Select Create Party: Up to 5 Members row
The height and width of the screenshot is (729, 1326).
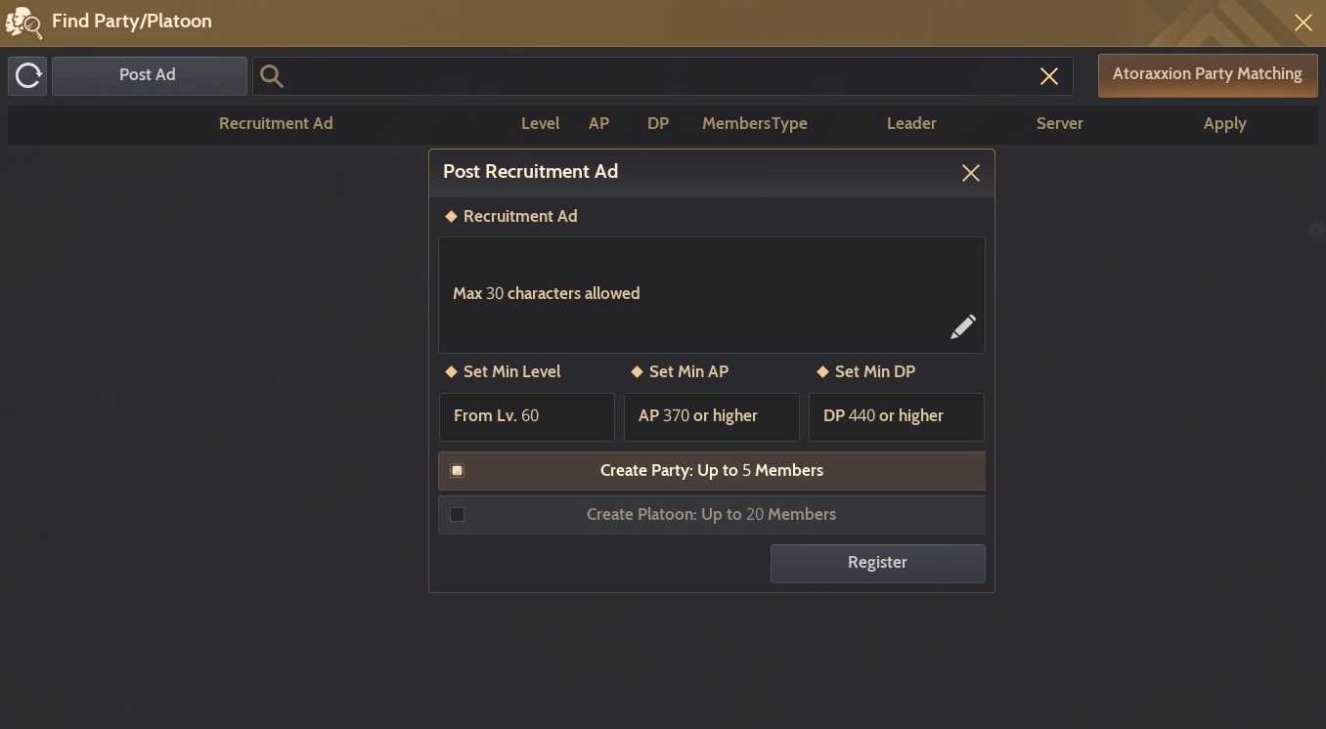[711, 471]
